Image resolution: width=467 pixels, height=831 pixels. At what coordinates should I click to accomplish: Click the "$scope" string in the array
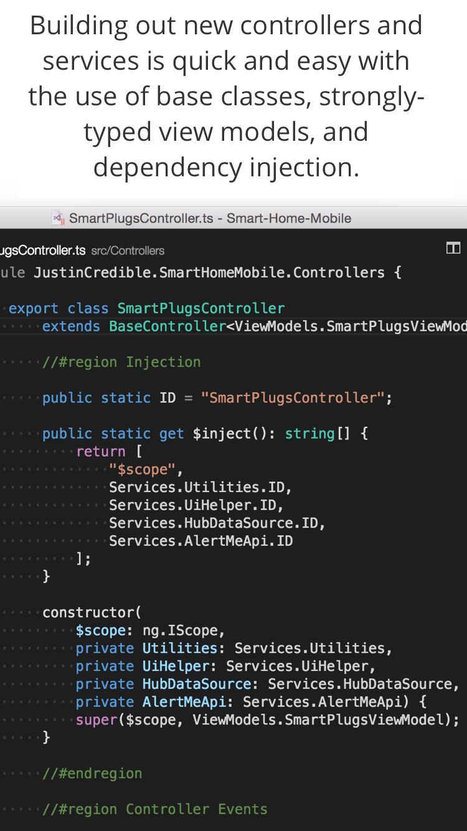coord(142,469)
